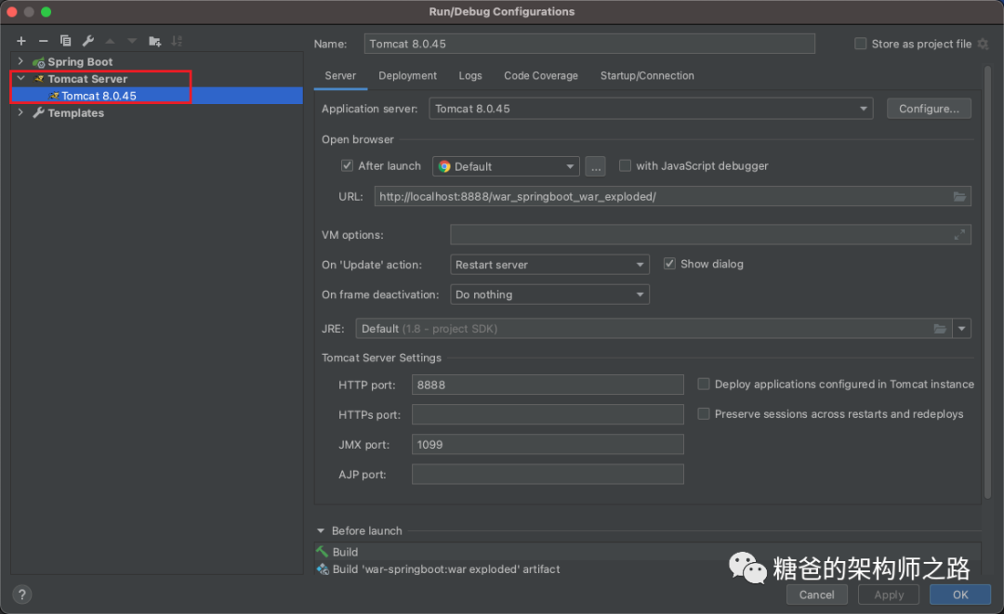Image resolution: width=1004 pixels, height=614 pixels.
Task: Click the Cancel button
Action: coord(816,594)
